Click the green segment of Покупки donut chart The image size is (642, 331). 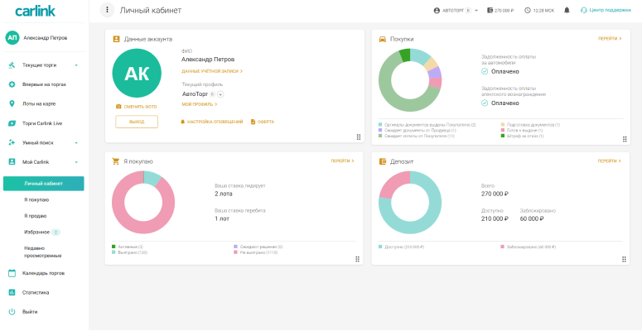click(x=405, y=55)
